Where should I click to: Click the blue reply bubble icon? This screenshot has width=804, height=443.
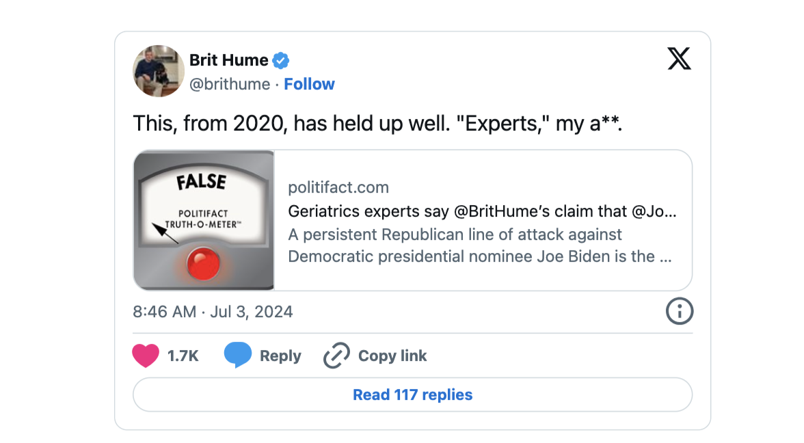(x=237, y=355)
